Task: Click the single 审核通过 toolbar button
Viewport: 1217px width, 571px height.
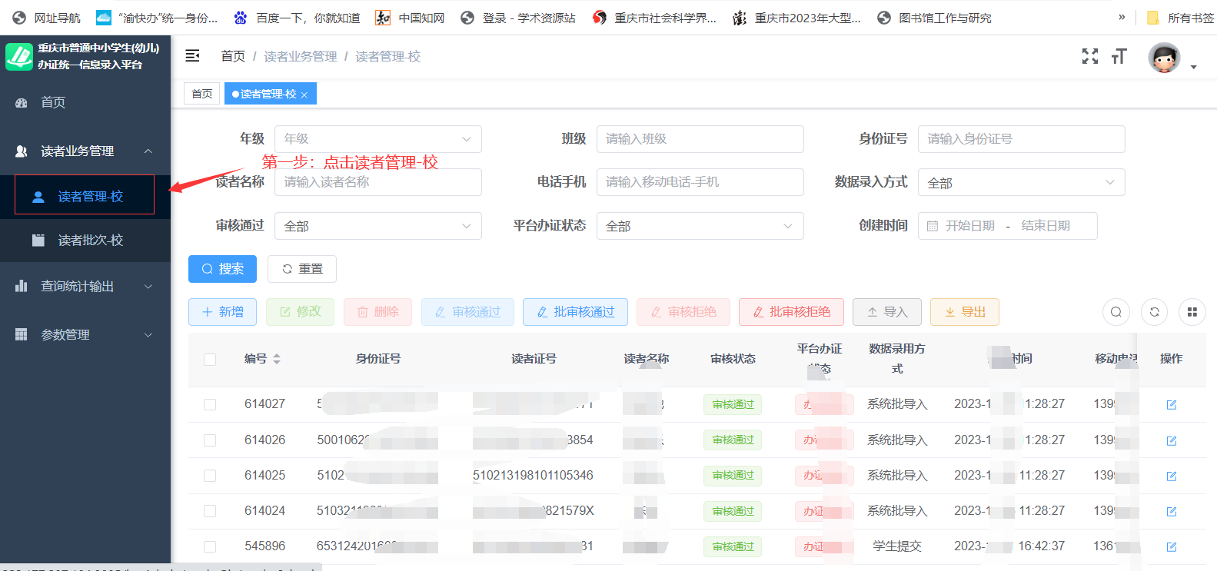Action: click(467, 312)
